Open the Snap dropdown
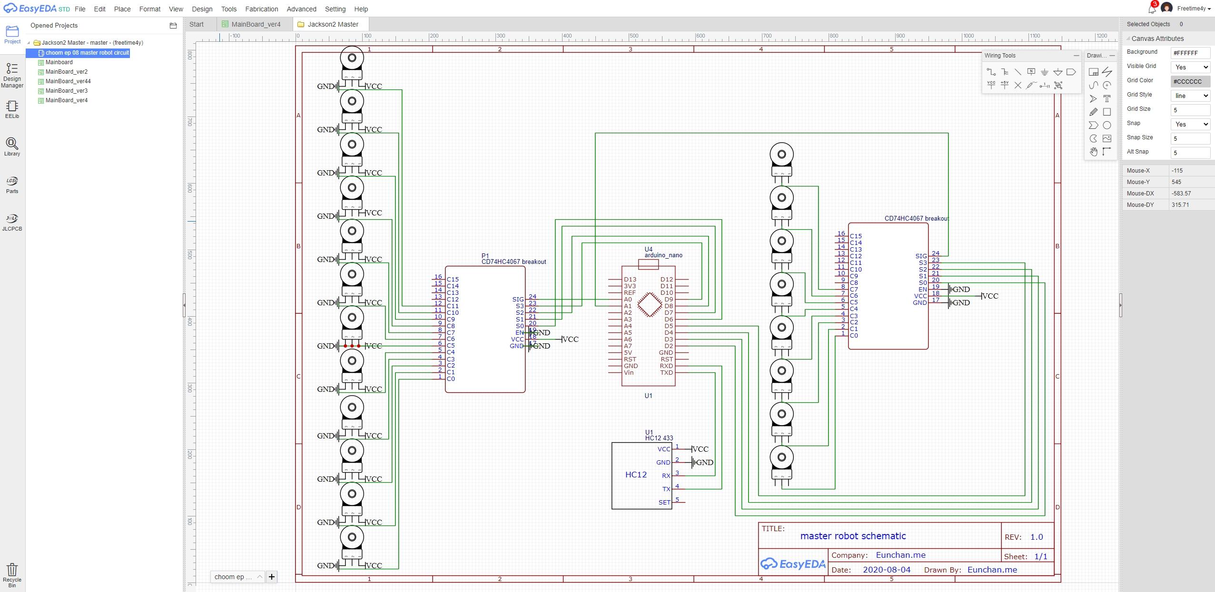The height and width of the screenshot is (592, 1215). (1190, 124)
